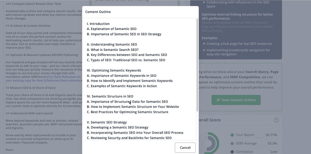
Task: Click the 'Your Report' score label
Action: [245, 135]
